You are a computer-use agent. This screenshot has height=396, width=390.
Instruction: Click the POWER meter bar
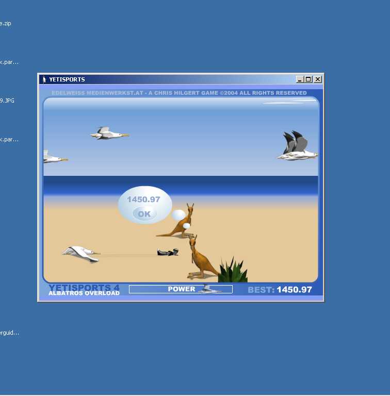click(181, 289)
